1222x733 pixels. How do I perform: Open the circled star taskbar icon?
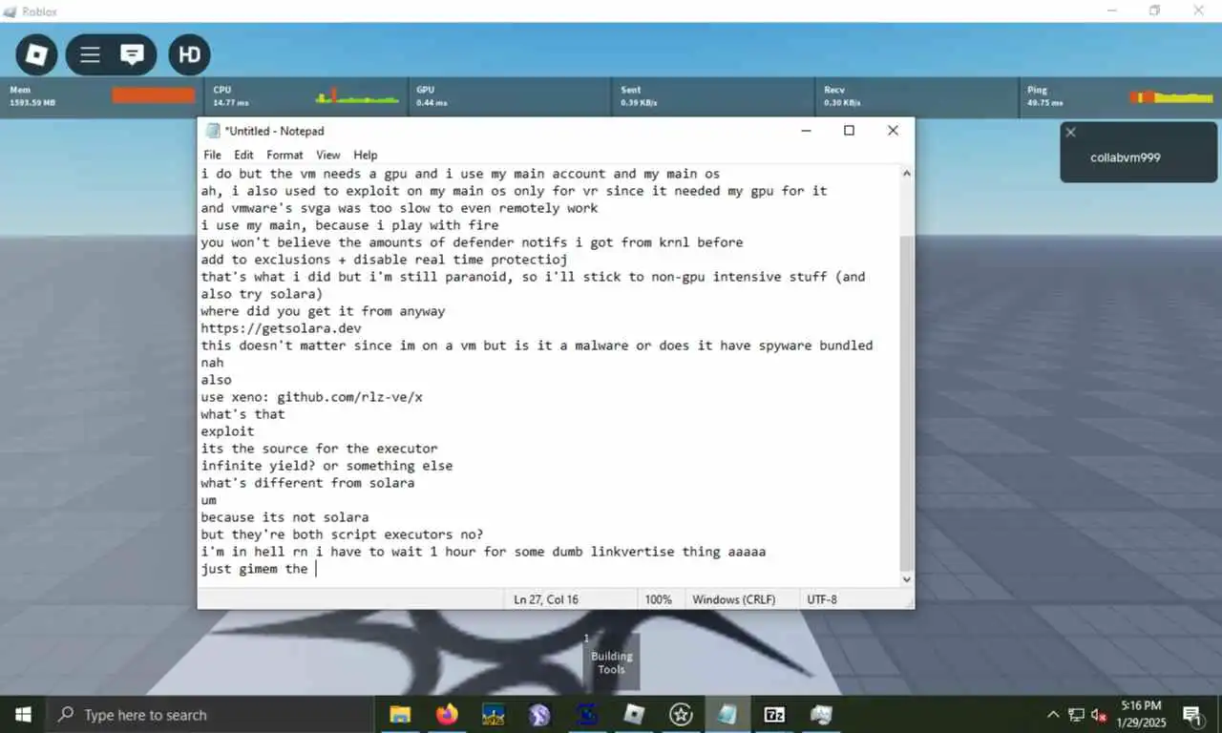click(x=681, y=714)
